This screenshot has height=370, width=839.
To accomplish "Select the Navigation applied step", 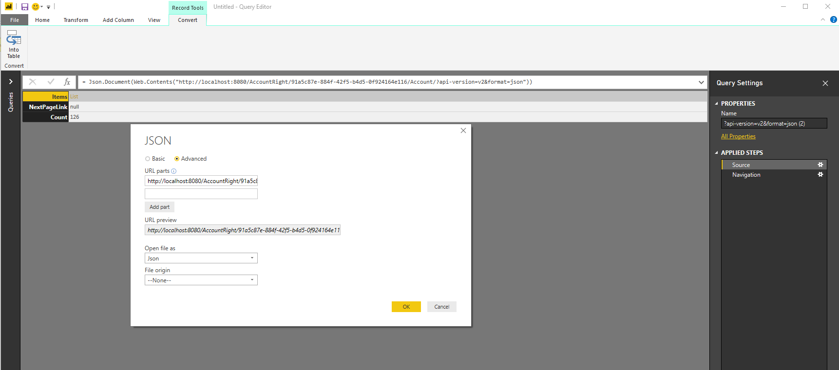I will point(774,174).
